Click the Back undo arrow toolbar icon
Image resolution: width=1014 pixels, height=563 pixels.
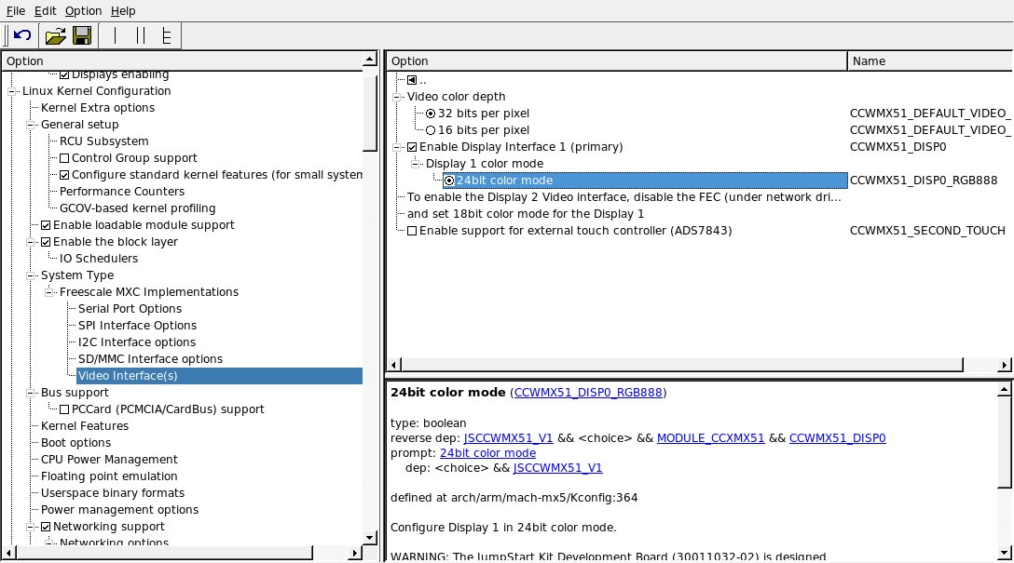click(x=22, y=35)
